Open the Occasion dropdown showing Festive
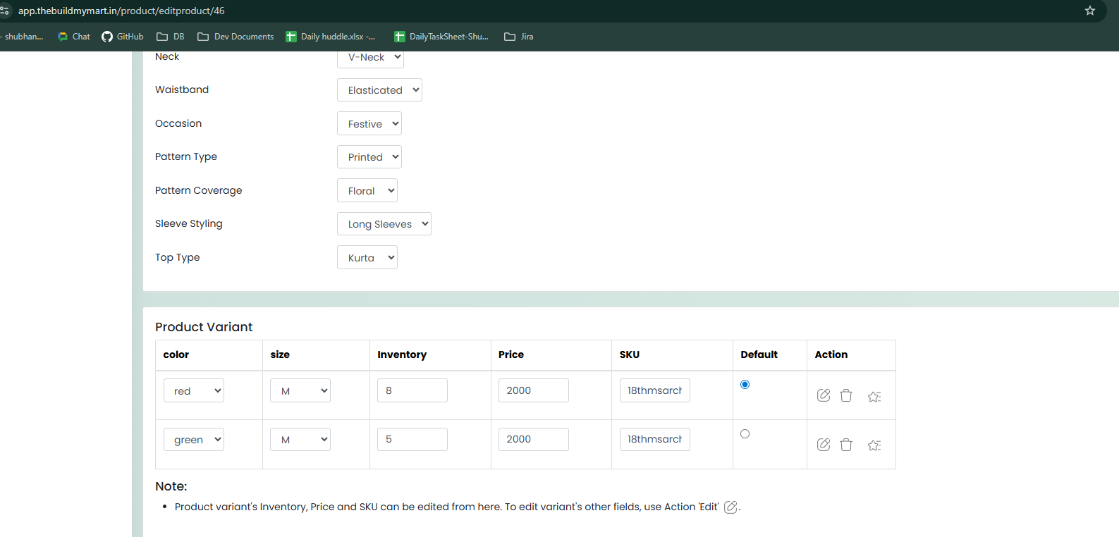Screen dimensions: 1119x537 coord(369,124)
